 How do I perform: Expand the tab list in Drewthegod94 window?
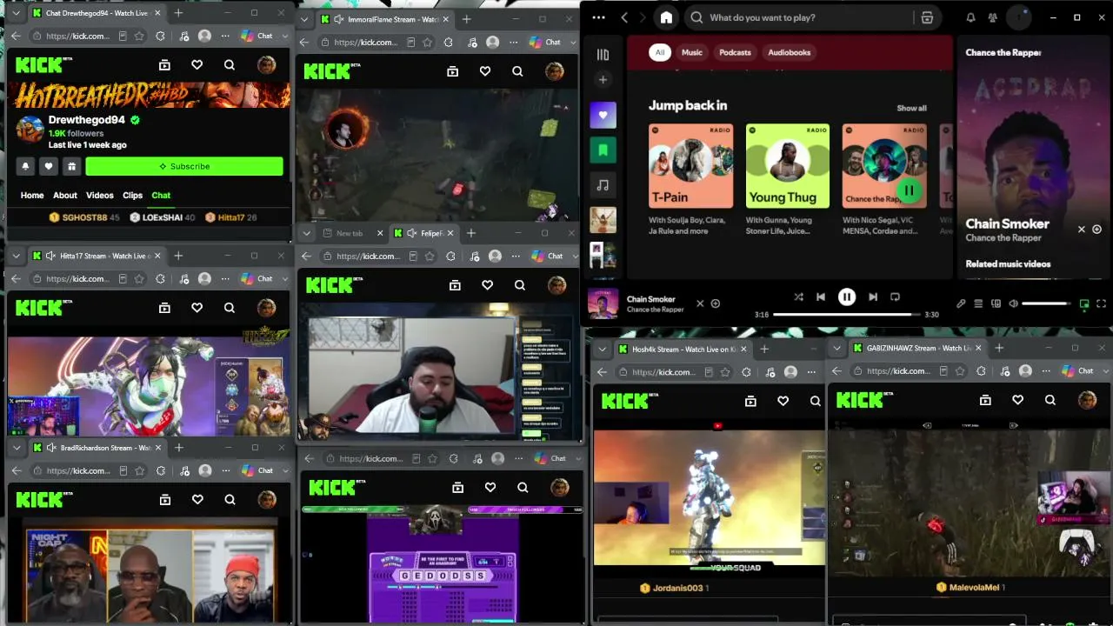pyautogui.click(x=15, y=13)
